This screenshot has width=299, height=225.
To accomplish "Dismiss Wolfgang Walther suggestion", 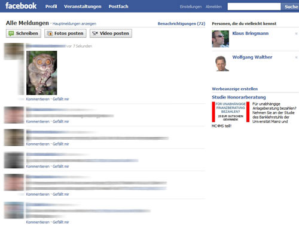I will [x=296, y=57].
